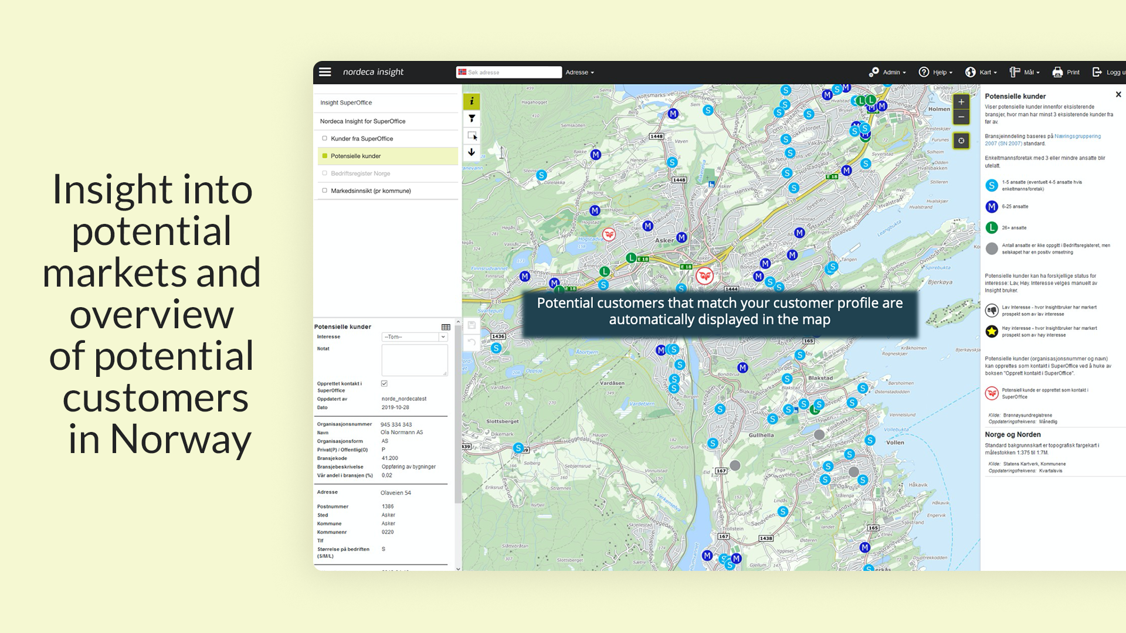
Task: Click the nordeca insight logo
Action: click(x=373, y=72)
